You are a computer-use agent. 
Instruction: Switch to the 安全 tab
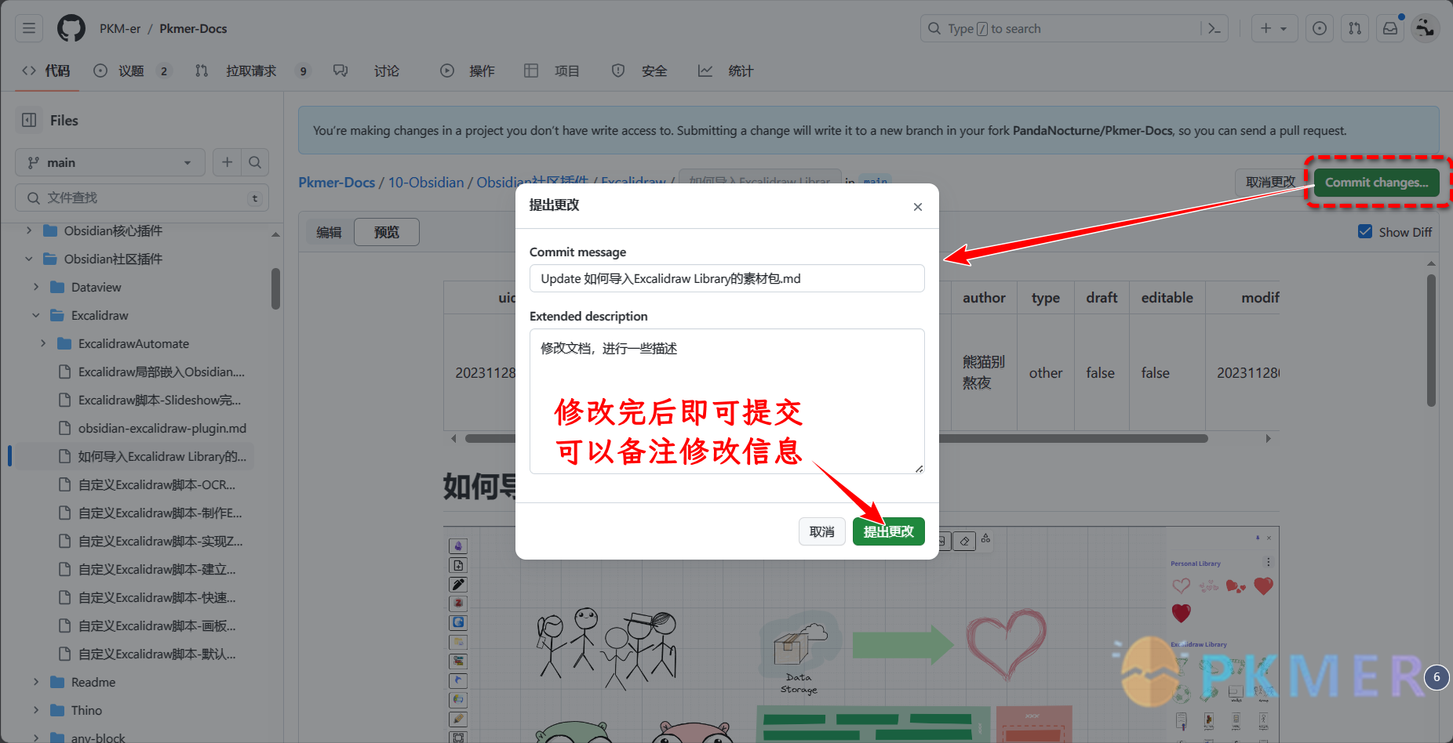click(639, 71)
